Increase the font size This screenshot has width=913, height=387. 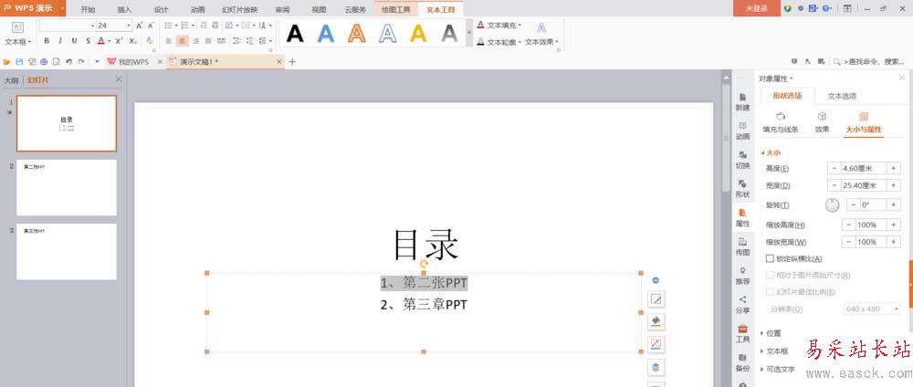(x=139, y=26)
